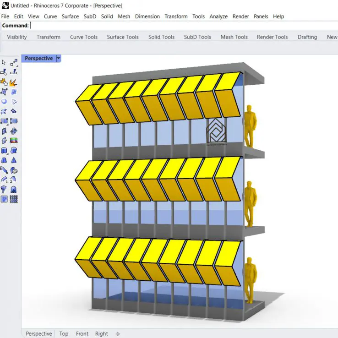This screenshot has height=338, width=338.
Task: Switch to the Right viewport tab
Action: [x=102, y=334]
